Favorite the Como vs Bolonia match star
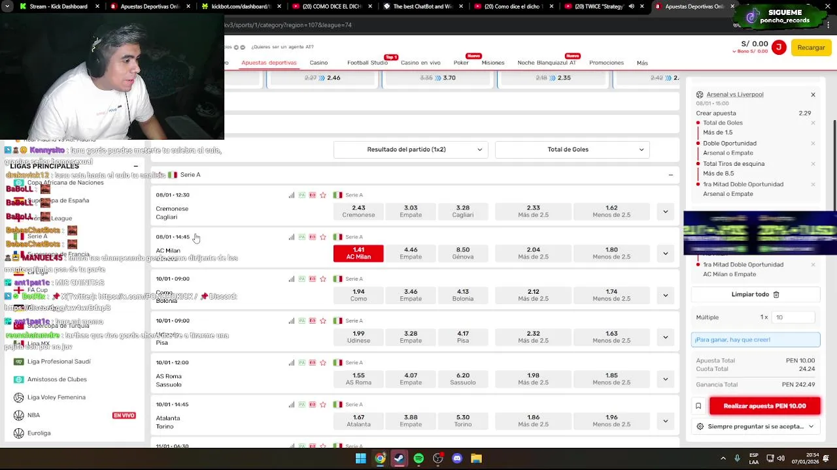This screenshot has width=837, height=470. (323, 279)
